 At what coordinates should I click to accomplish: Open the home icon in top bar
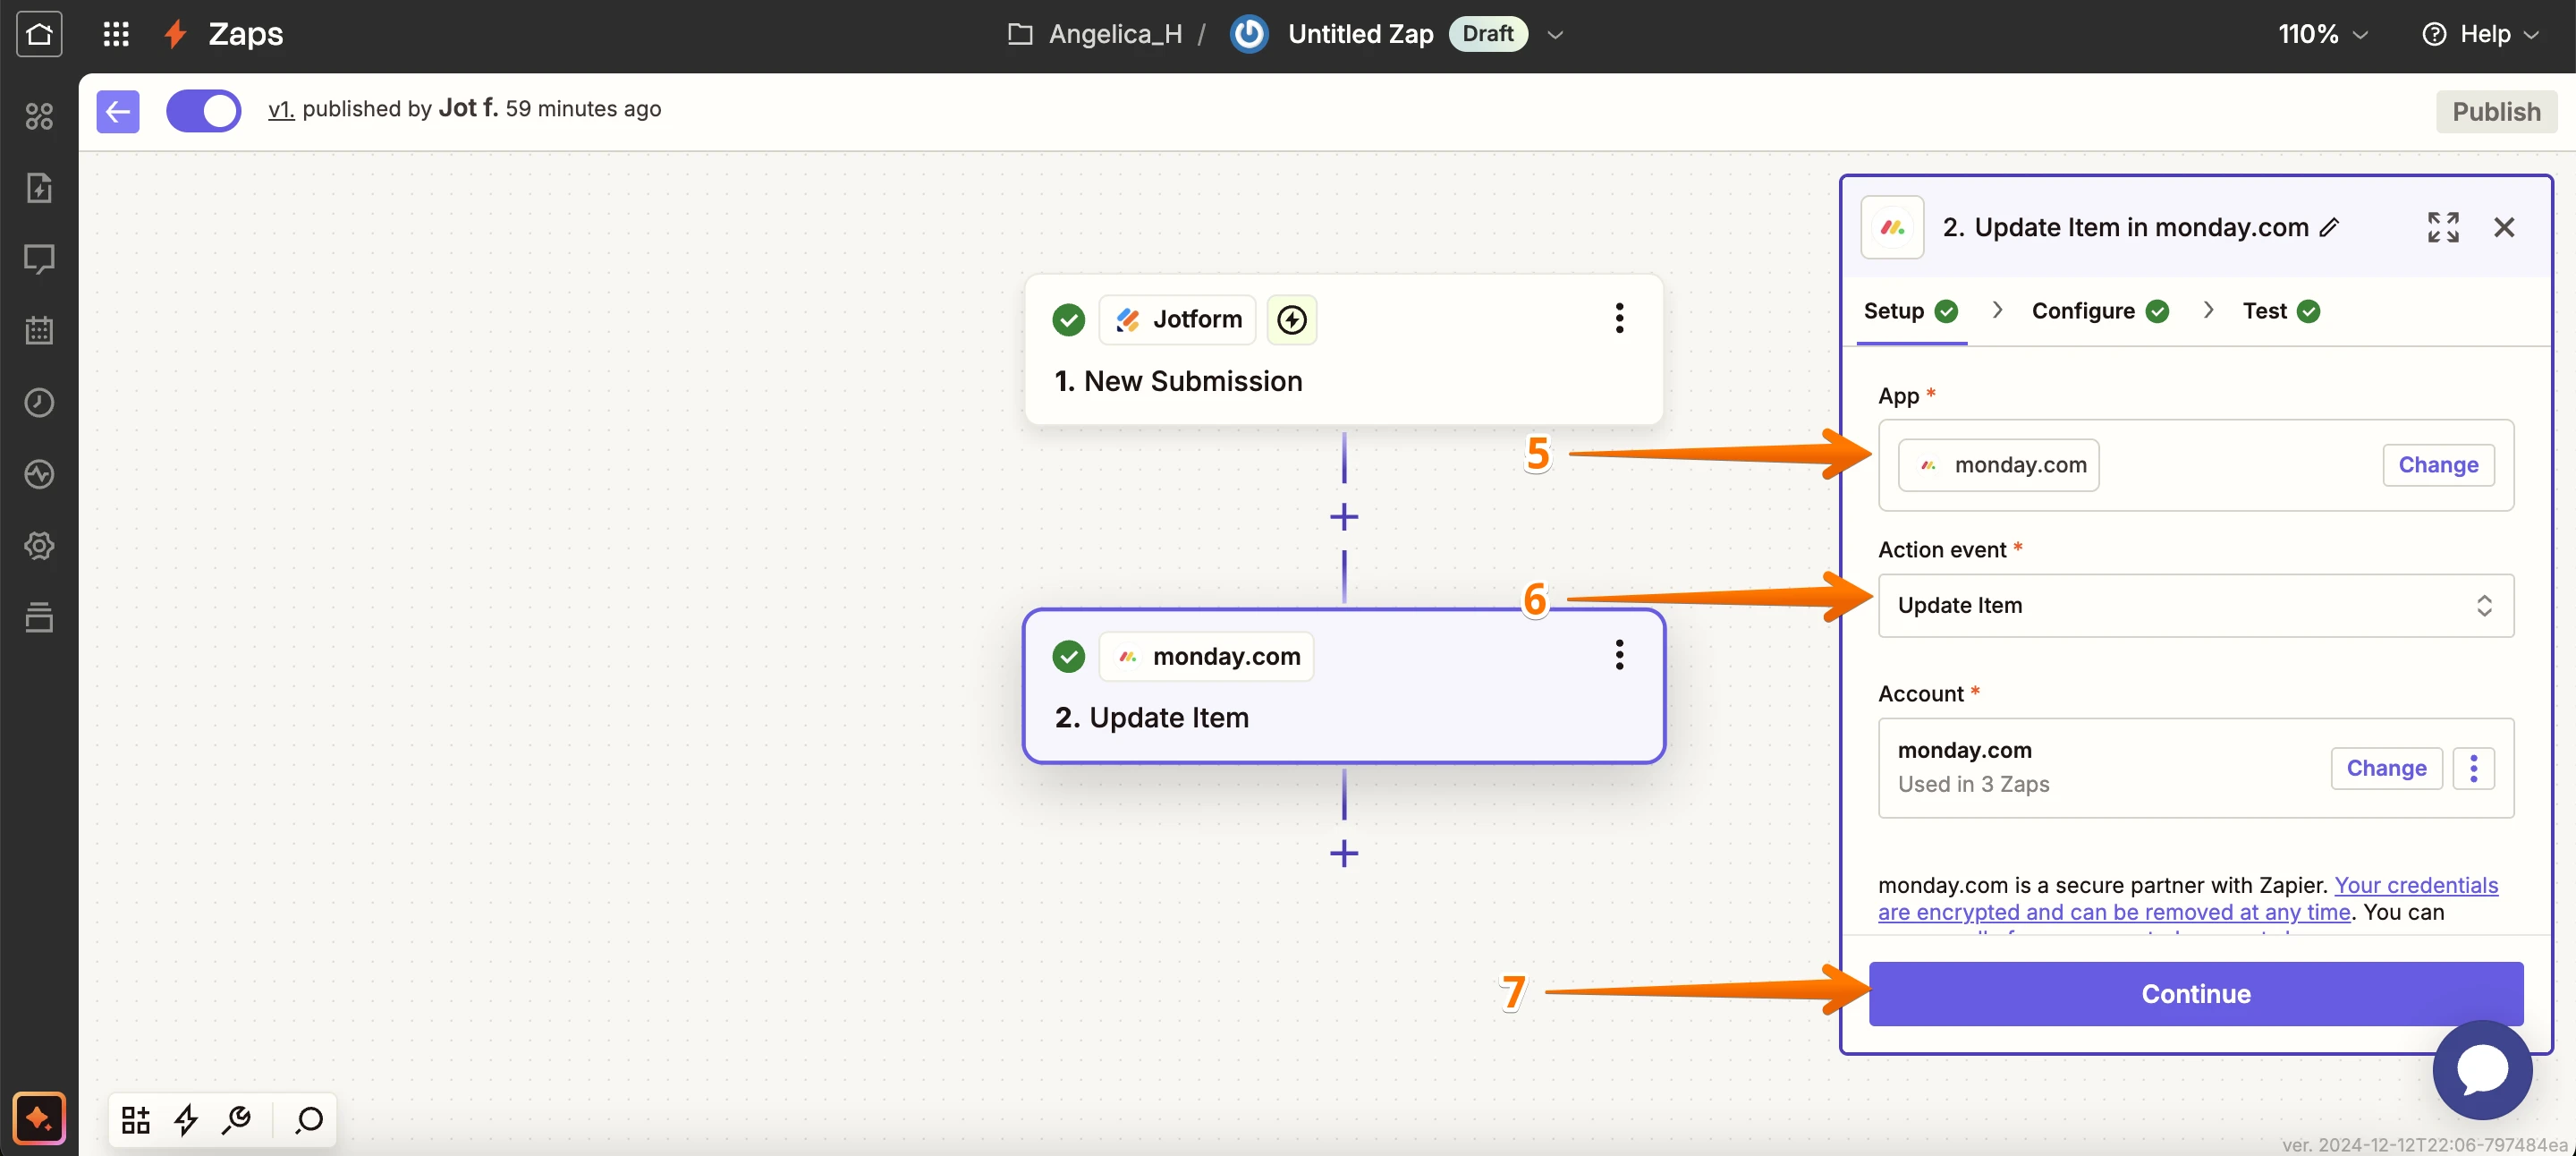click(39, 34)
